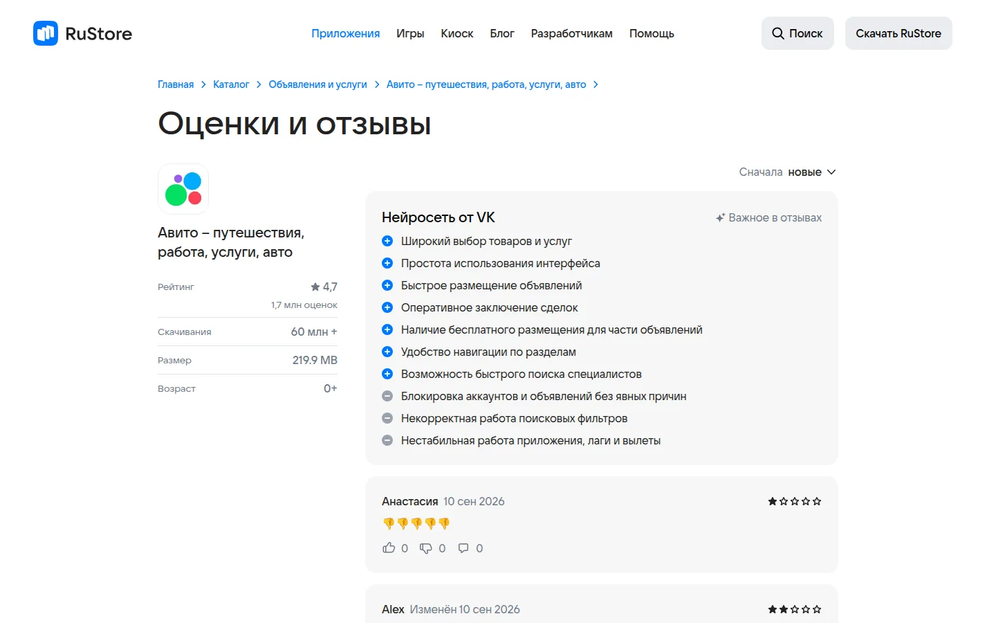Click the thumbs-down emoji review text
This screenshot has width=996, height=623.
[416, 523]
